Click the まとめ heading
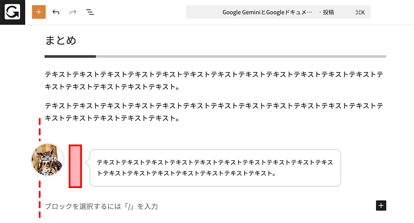Image resolution: width=414 pixels, height=223 pixels. tap(61, 41)
